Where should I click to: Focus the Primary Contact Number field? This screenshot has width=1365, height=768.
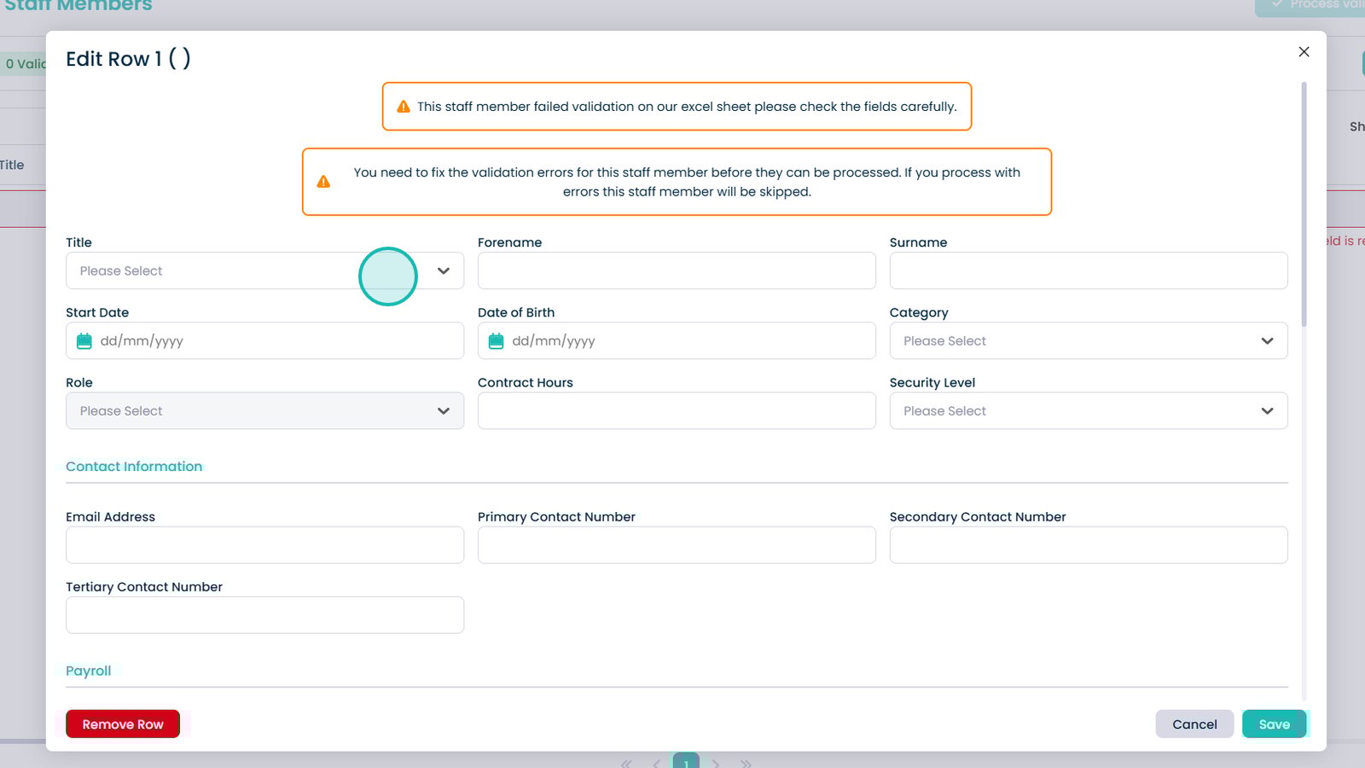(677, 545)
